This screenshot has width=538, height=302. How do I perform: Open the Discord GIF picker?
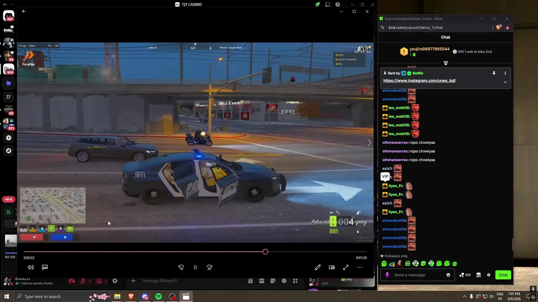point(262,281)
